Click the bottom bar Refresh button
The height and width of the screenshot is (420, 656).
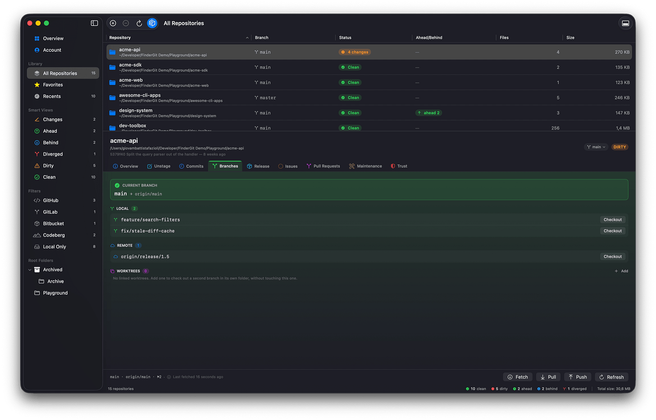coord(612,377)
